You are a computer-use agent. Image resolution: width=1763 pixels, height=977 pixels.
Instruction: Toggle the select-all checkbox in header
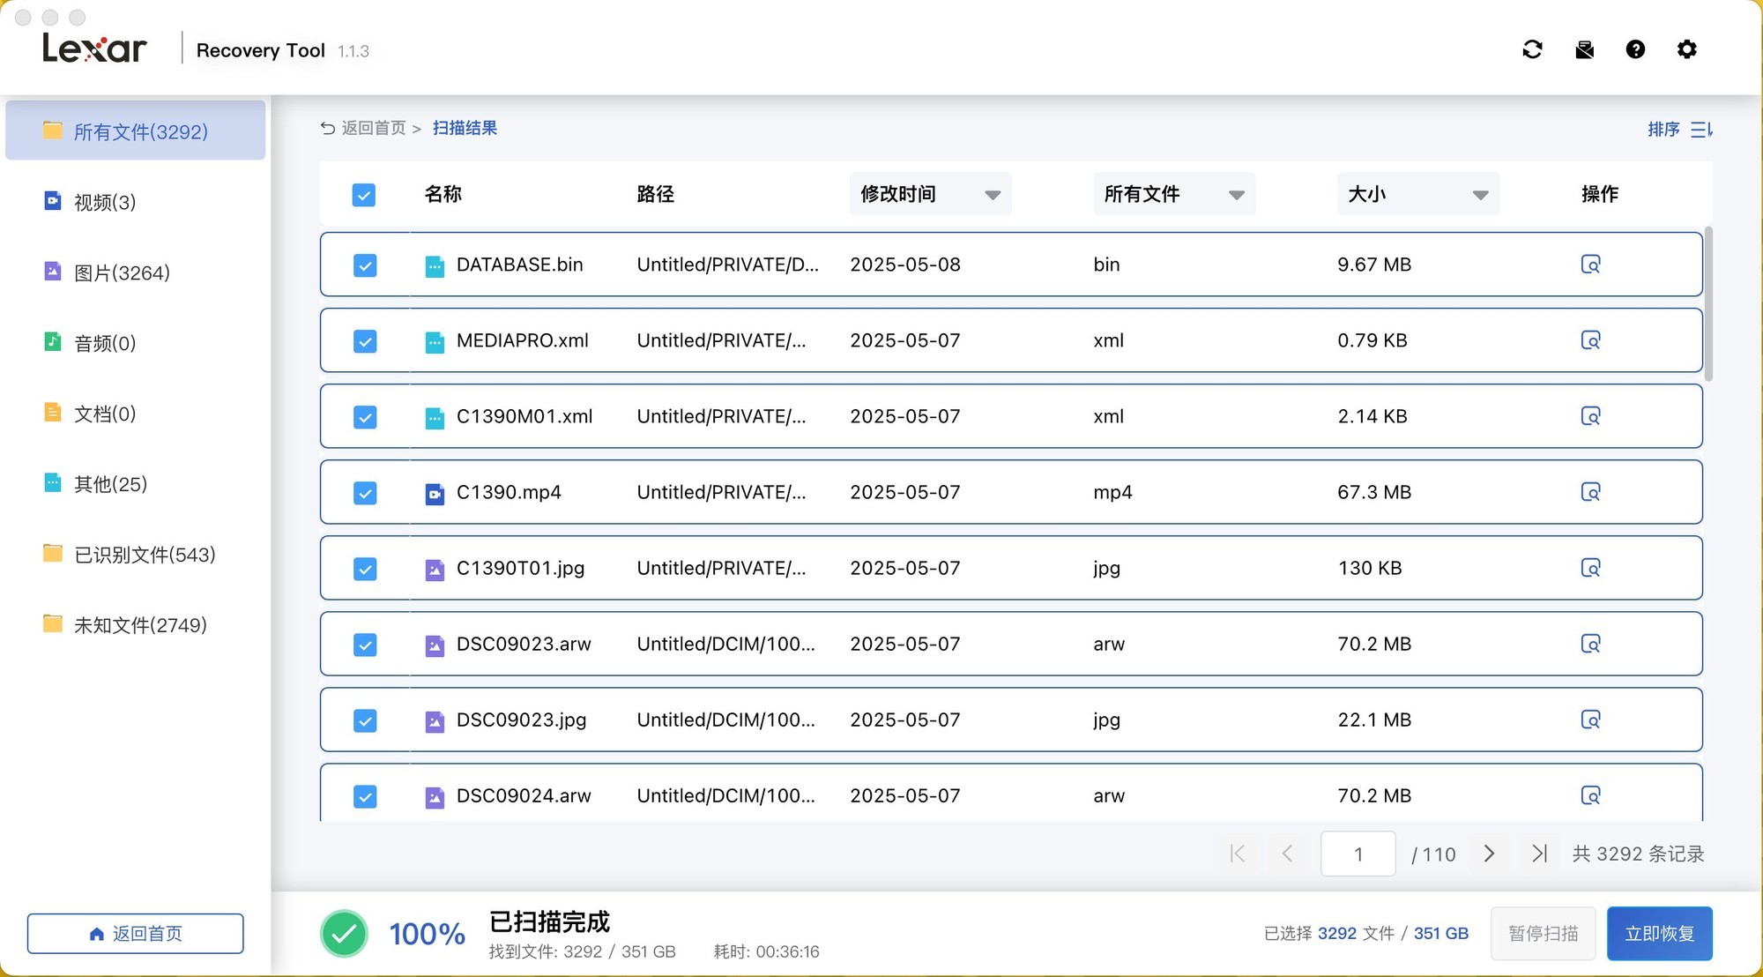pos(363,195)
